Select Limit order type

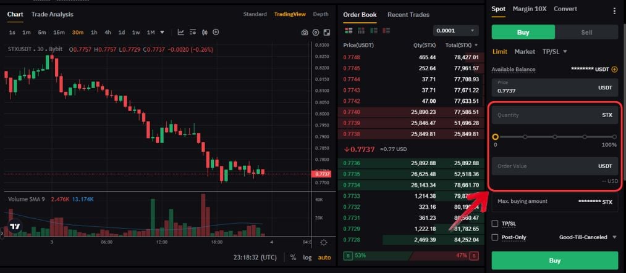coord(500,52)
